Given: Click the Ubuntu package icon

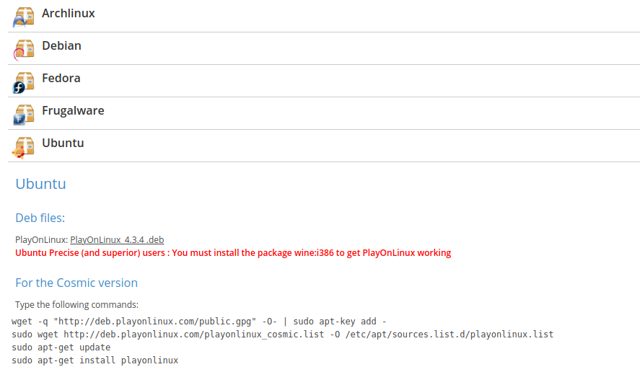Looking at the screenshot, I should (x=24, y=146).
